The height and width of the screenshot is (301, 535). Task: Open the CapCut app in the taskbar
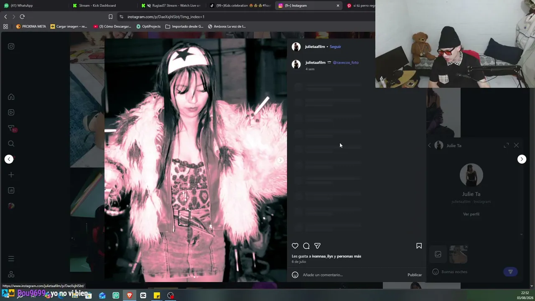tap(143, 296)
